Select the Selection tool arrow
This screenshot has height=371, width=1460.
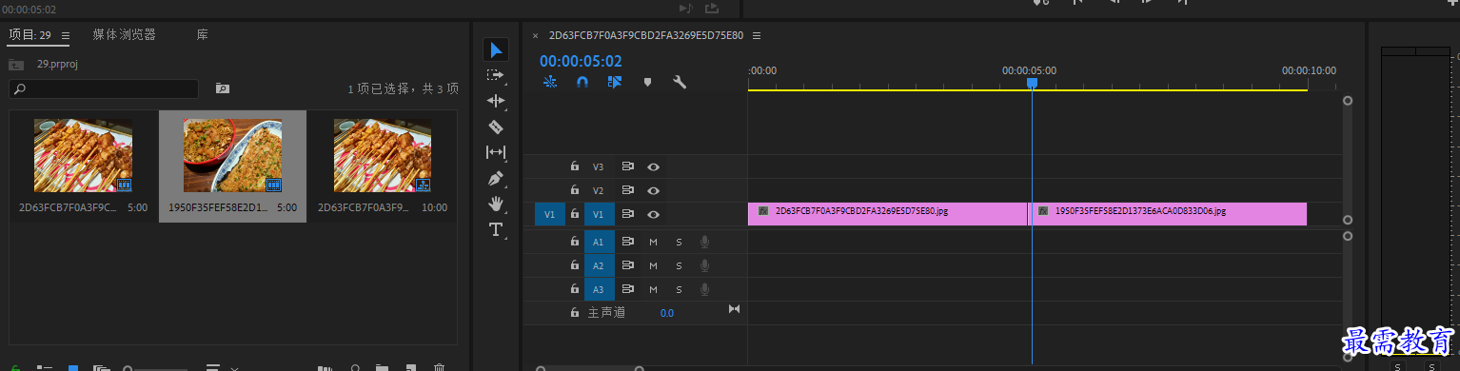(x=496, y=50)
